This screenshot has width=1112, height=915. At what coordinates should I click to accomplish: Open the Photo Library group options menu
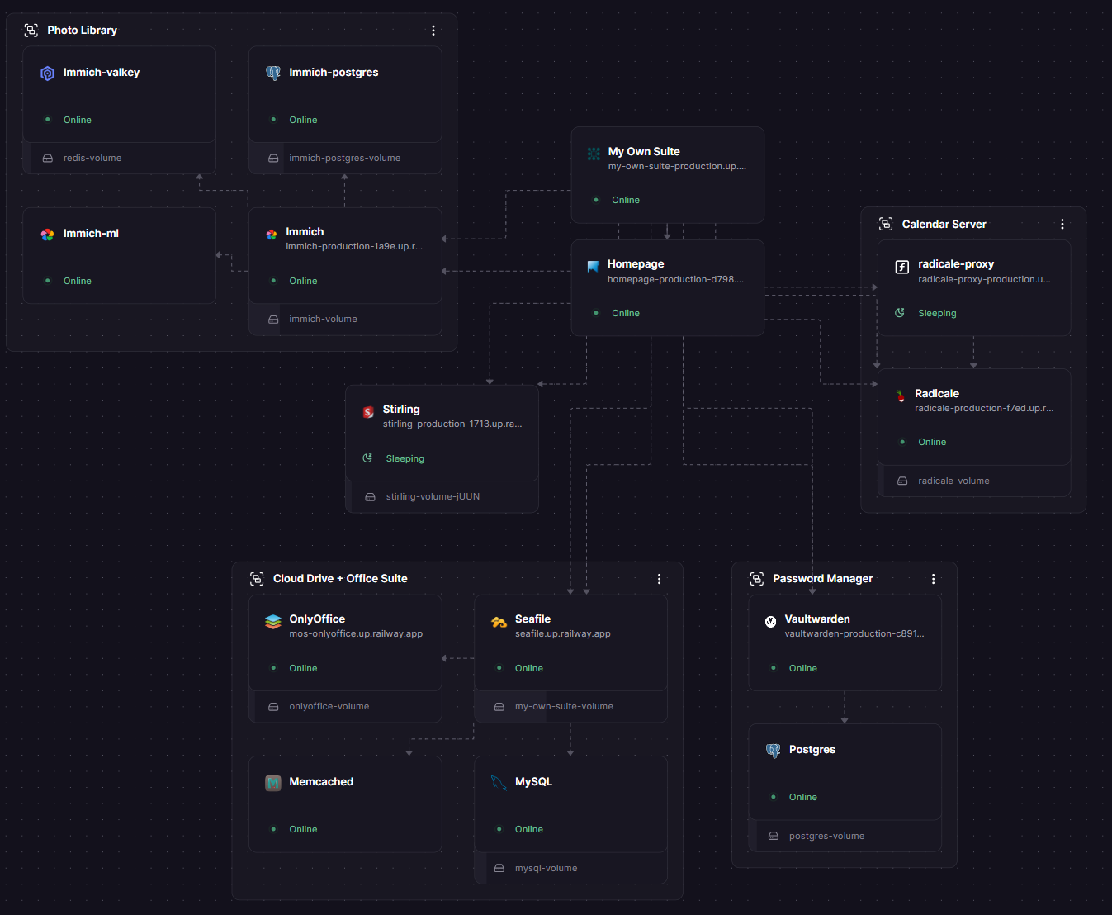click(x=433, y=31)
